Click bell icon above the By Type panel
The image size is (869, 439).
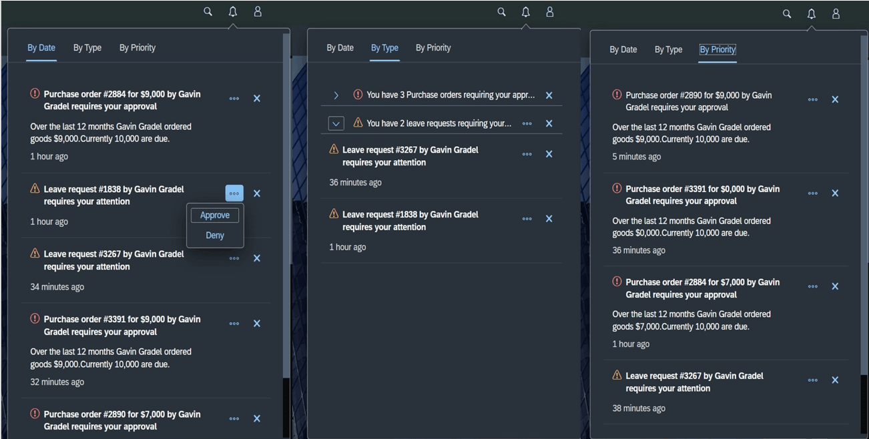(525, 12)
